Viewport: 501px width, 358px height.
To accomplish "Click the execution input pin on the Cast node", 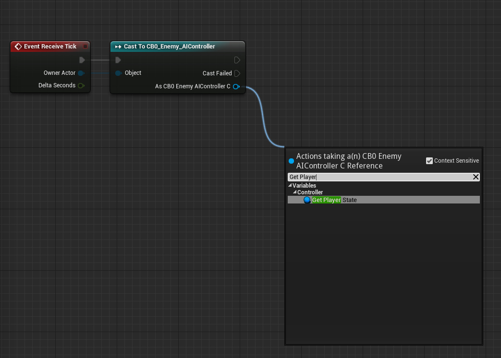I will point(118,60).
